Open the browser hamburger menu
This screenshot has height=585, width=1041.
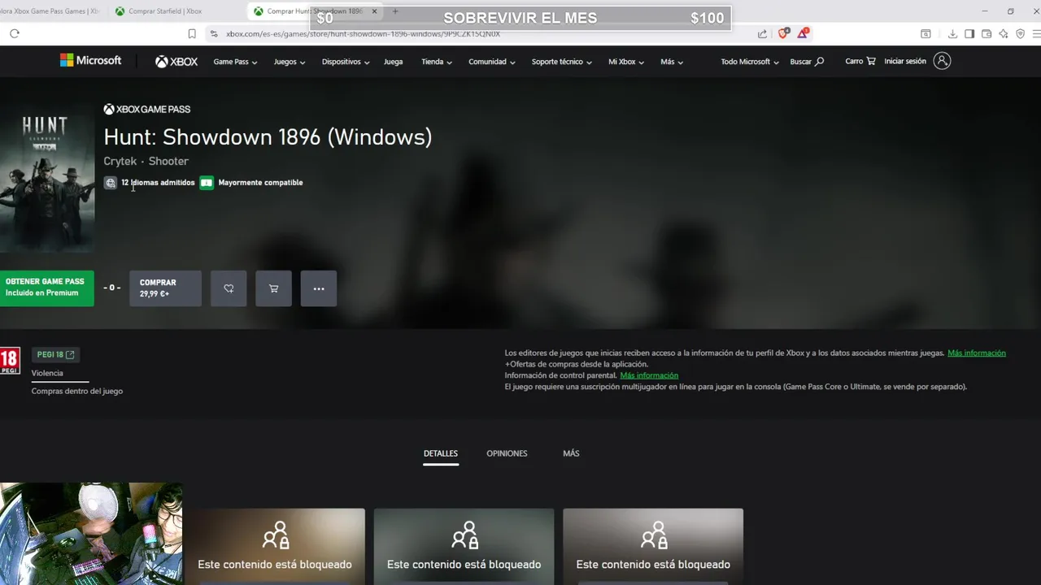[1036, 33]
